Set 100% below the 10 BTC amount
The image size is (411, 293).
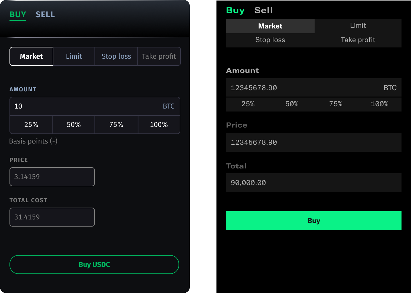(x=159, y=125)
